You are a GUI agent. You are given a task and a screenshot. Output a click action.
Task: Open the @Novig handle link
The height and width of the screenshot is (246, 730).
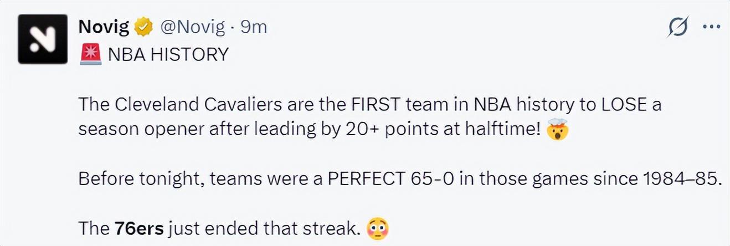click(x=192, y=27)
